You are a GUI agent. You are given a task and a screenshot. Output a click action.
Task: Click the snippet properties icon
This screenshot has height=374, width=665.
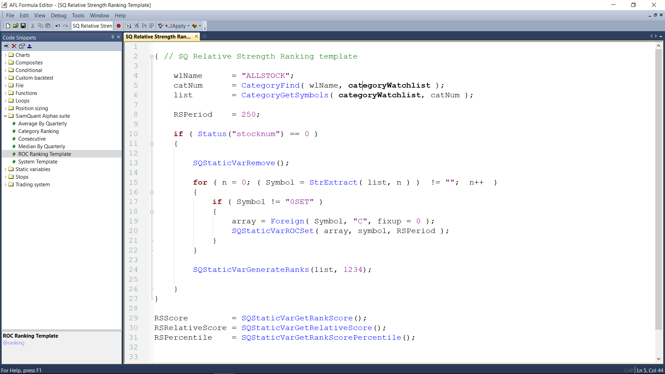(21, 46)
